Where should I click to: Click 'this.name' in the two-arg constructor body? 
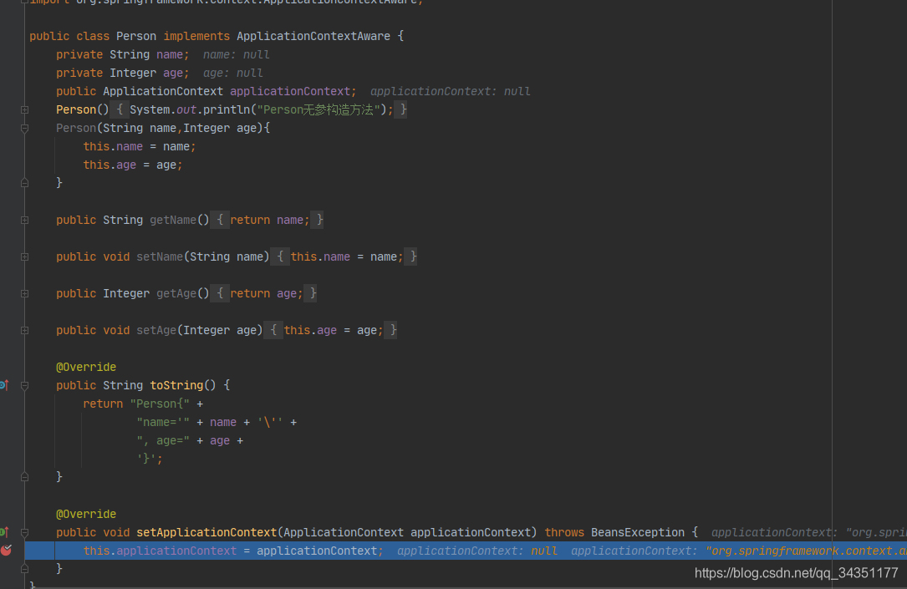(113, 146)
